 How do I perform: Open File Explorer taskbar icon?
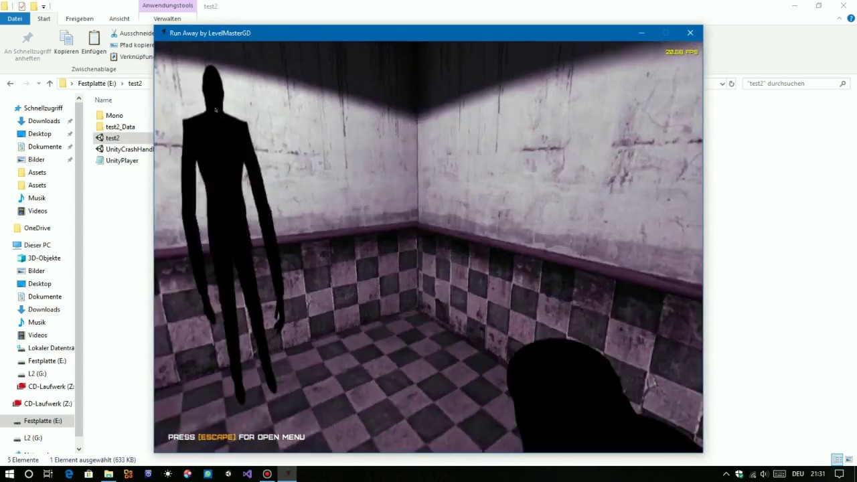pyautogui.click(x=108, y=474)
